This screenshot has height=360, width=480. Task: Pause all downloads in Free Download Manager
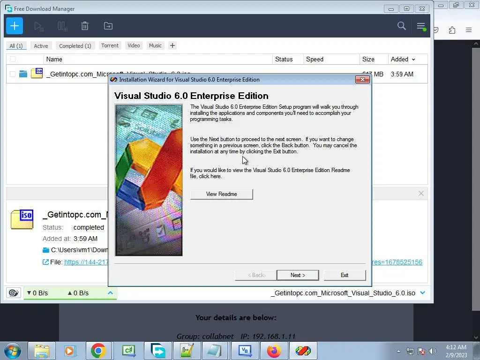[62, 26]
